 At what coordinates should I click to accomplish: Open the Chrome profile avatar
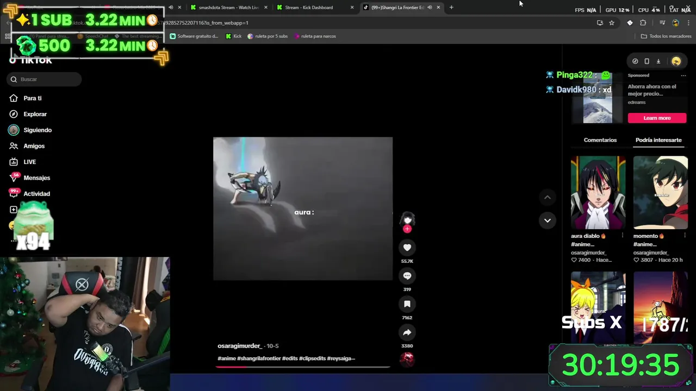675,23
